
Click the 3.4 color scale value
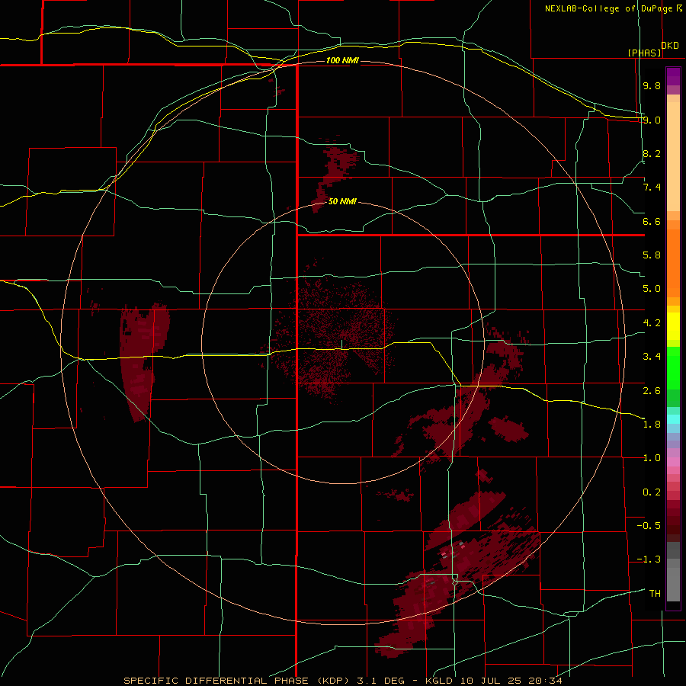652,357
